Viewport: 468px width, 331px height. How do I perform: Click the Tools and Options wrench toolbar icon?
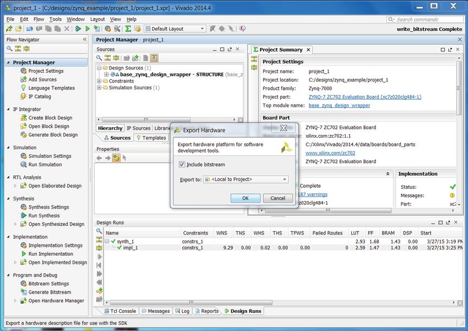117,29
